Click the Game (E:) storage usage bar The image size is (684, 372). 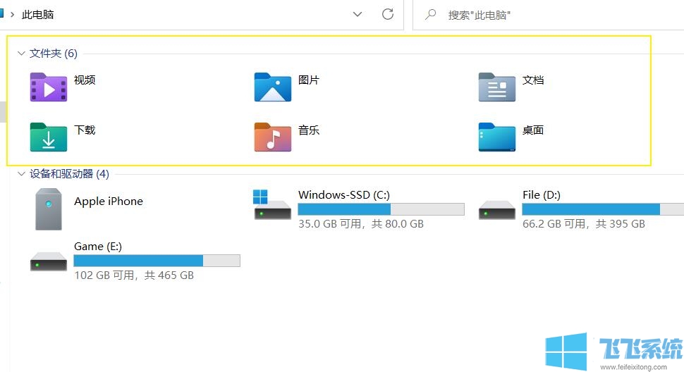coord(157,261)
